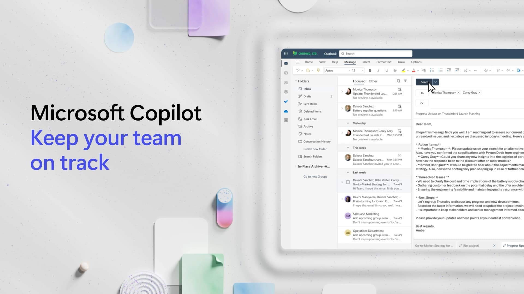Click the Search emails input field
Image resolution: width=524 pixels, height=294 pixels.
(375, 53)
